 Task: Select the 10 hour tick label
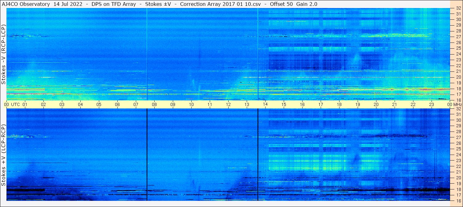pyautogui.click(x=191, y=104)
